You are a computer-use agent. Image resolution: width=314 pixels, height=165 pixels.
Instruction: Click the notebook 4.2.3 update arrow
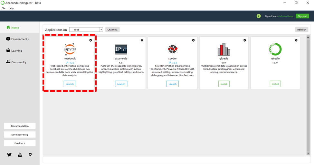67,63
